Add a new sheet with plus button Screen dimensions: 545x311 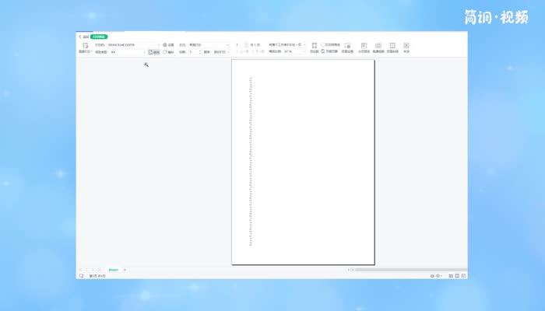(125, 270)
